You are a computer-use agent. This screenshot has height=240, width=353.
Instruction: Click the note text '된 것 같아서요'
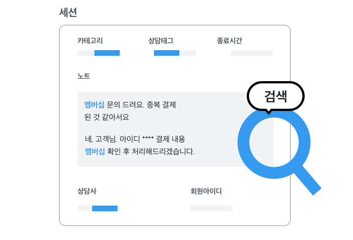click(x=107, y=117)
